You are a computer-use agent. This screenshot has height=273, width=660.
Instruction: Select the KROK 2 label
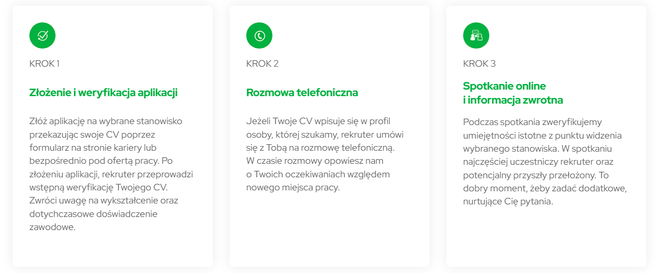262,63
